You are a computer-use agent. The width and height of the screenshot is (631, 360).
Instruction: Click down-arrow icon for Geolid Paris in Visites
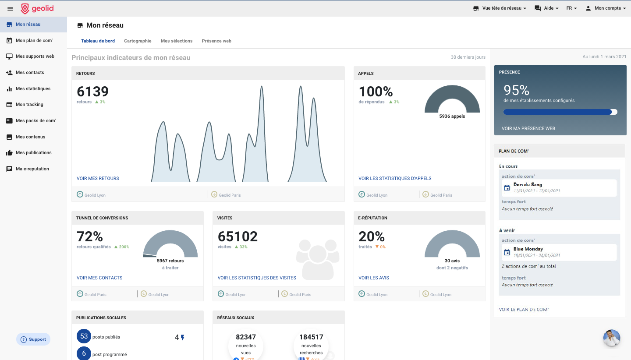[x=284, y=294]
